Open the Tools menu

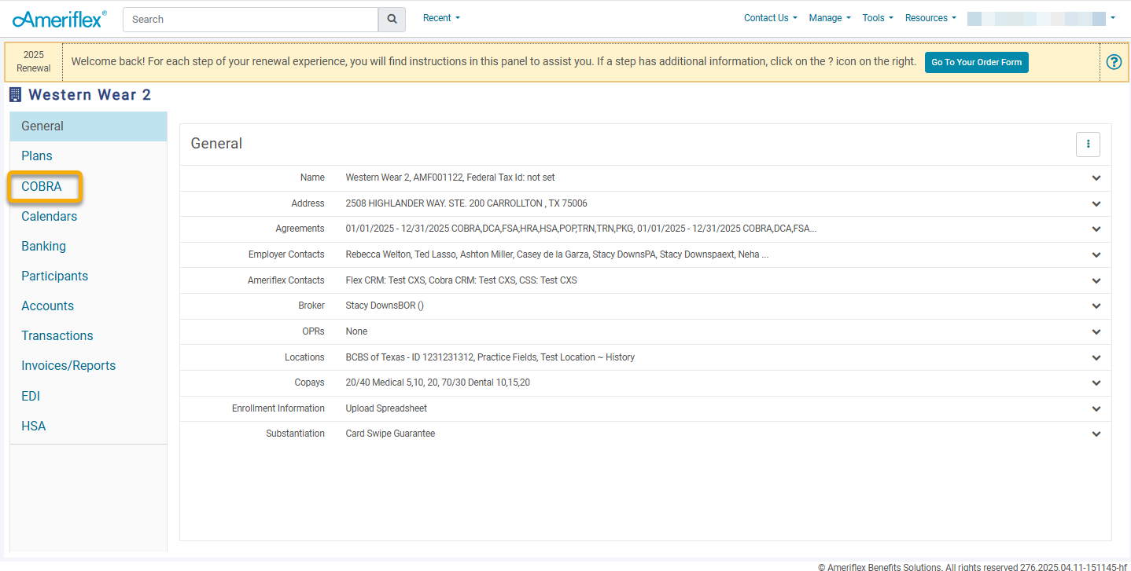point(878,18)
